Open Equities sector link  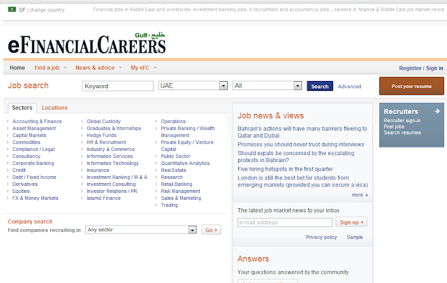coord(21,191)
